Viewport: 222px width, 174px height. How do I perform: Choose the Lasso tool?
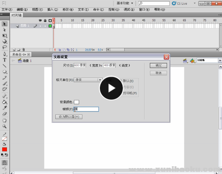point(4,48)
